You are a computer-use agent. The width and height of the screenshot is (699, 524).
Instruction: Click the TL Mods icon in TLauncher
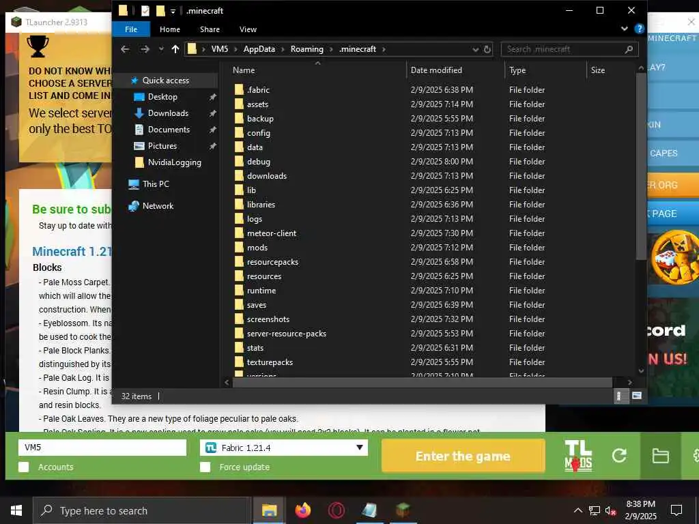point(578,456)
